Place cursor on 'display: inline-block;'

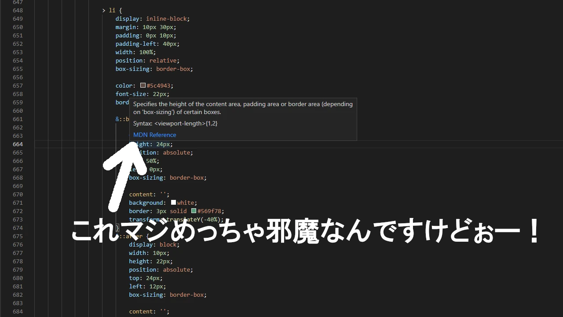(x=153, y=18)
